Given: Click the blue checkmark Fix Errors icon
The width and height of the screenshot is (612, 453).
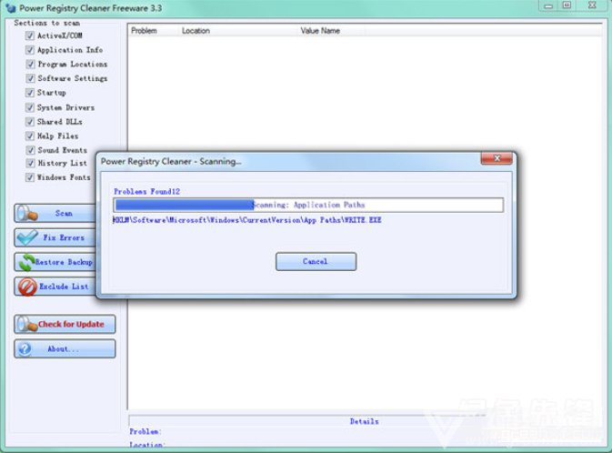Looking at the screenshot, I should point(27,237).
